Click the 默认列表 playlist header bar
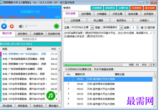This screenshot has width=159, height=110. [30, 44]
